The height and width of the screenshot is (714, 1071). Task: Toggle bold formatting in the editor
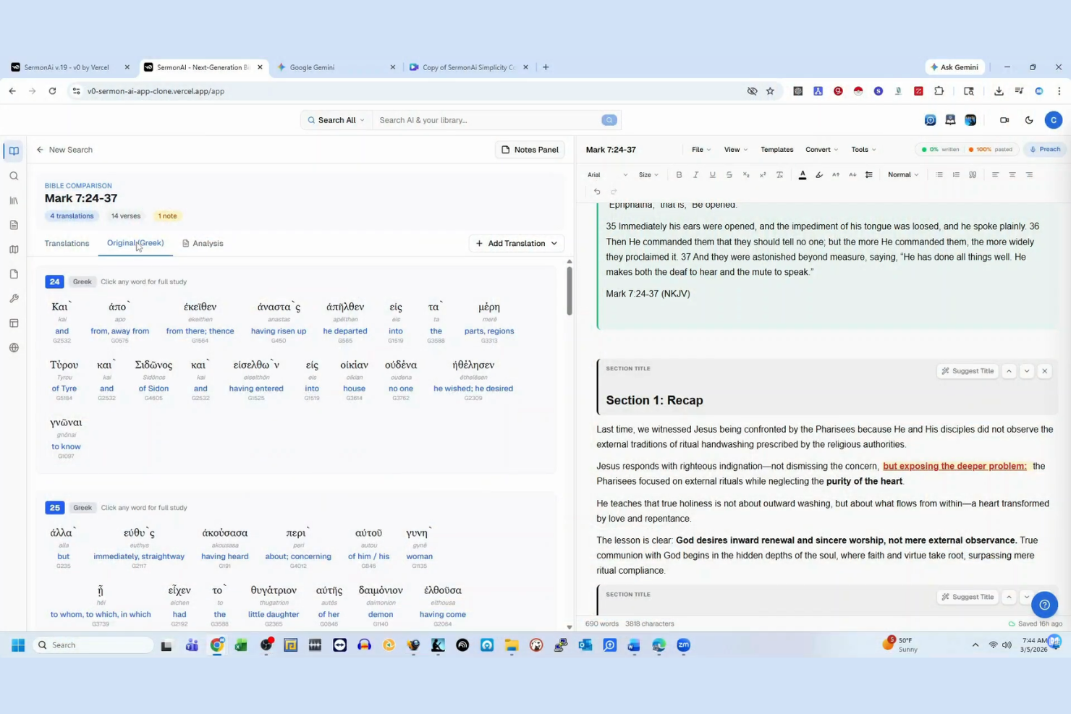[679, 174]
